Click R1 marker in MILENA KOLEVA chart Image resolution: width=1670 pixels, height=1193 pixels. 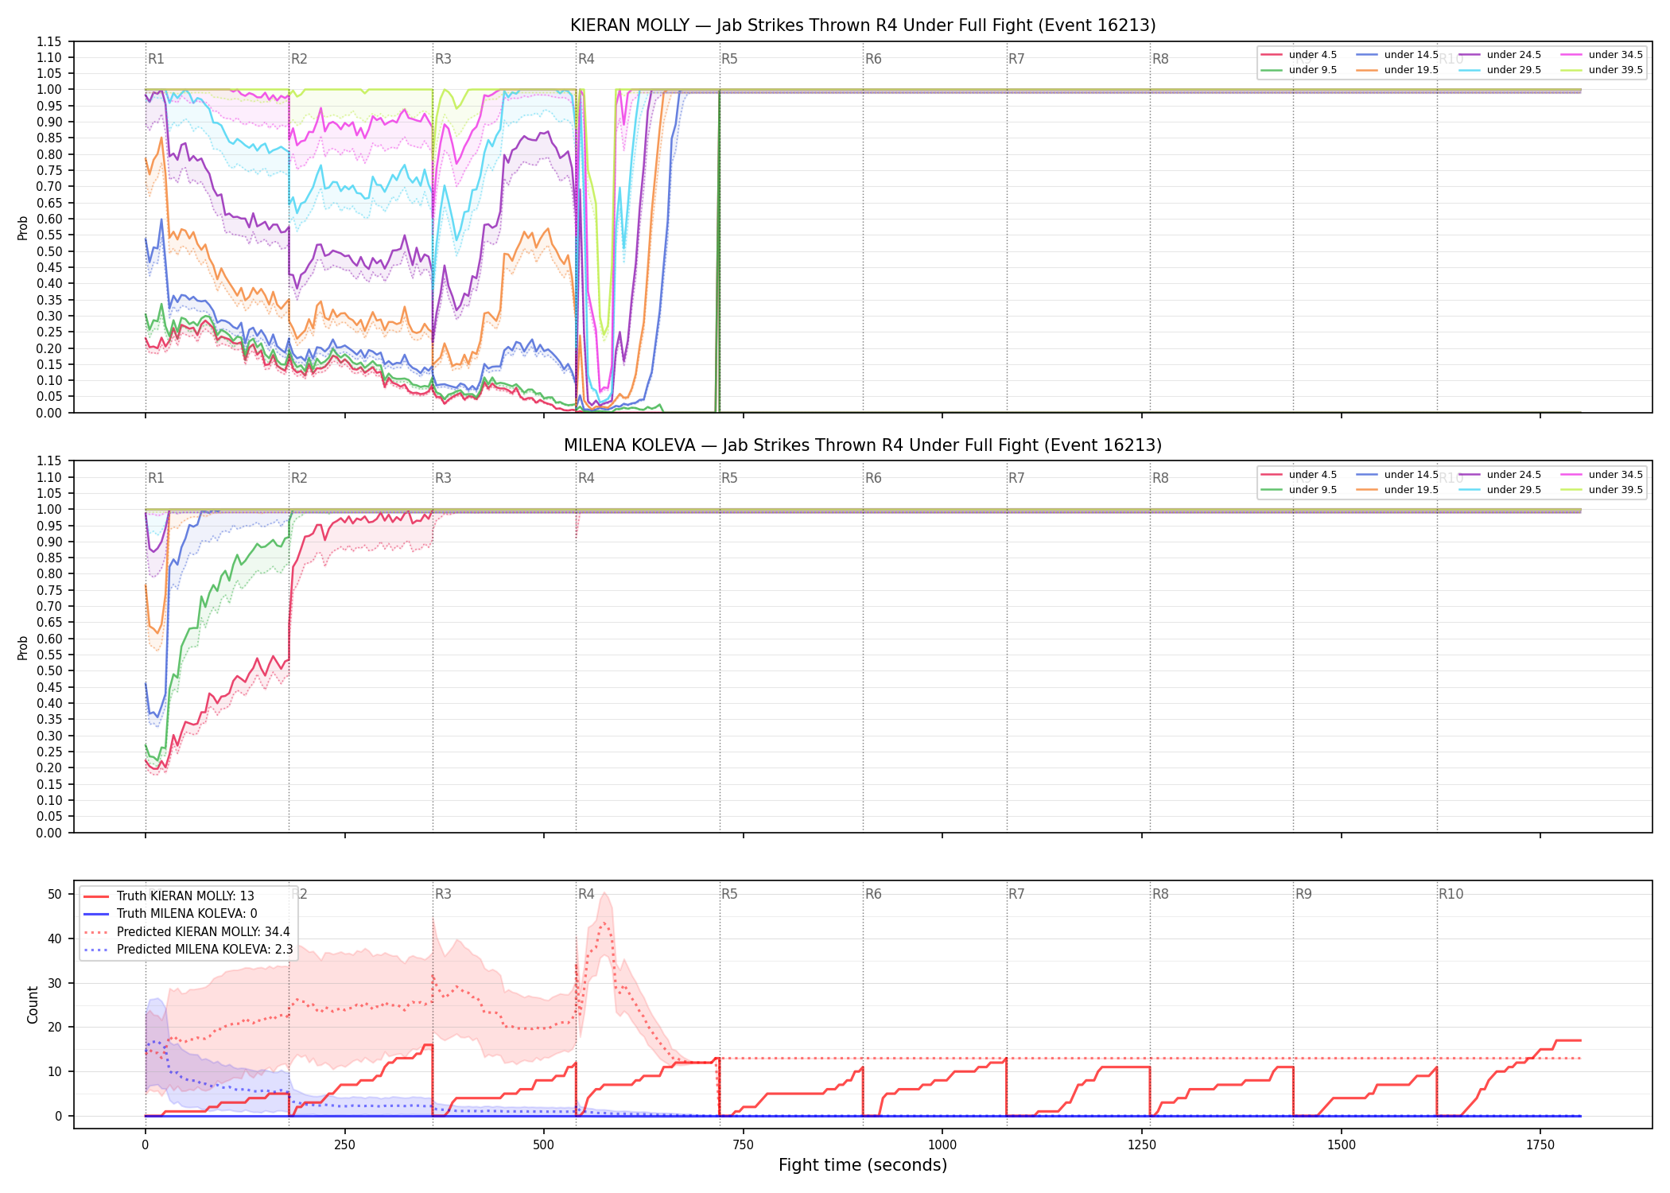click(x=156, y=478)
